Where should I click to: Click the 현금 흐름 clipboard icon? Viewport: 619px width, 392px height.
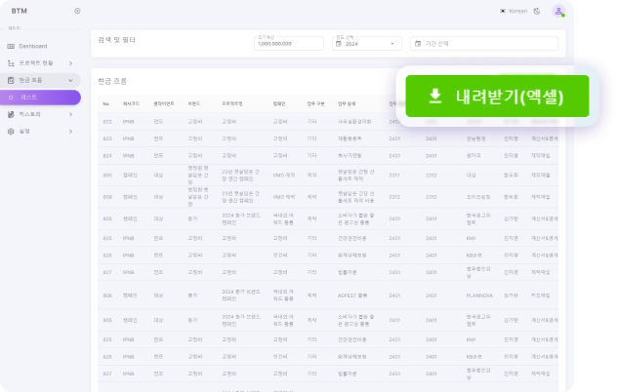[12, 80]
